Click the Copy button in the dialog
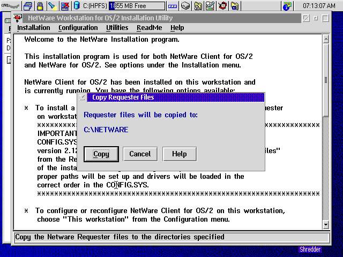This screenshot has height=257, width=343. pos(101,154)
